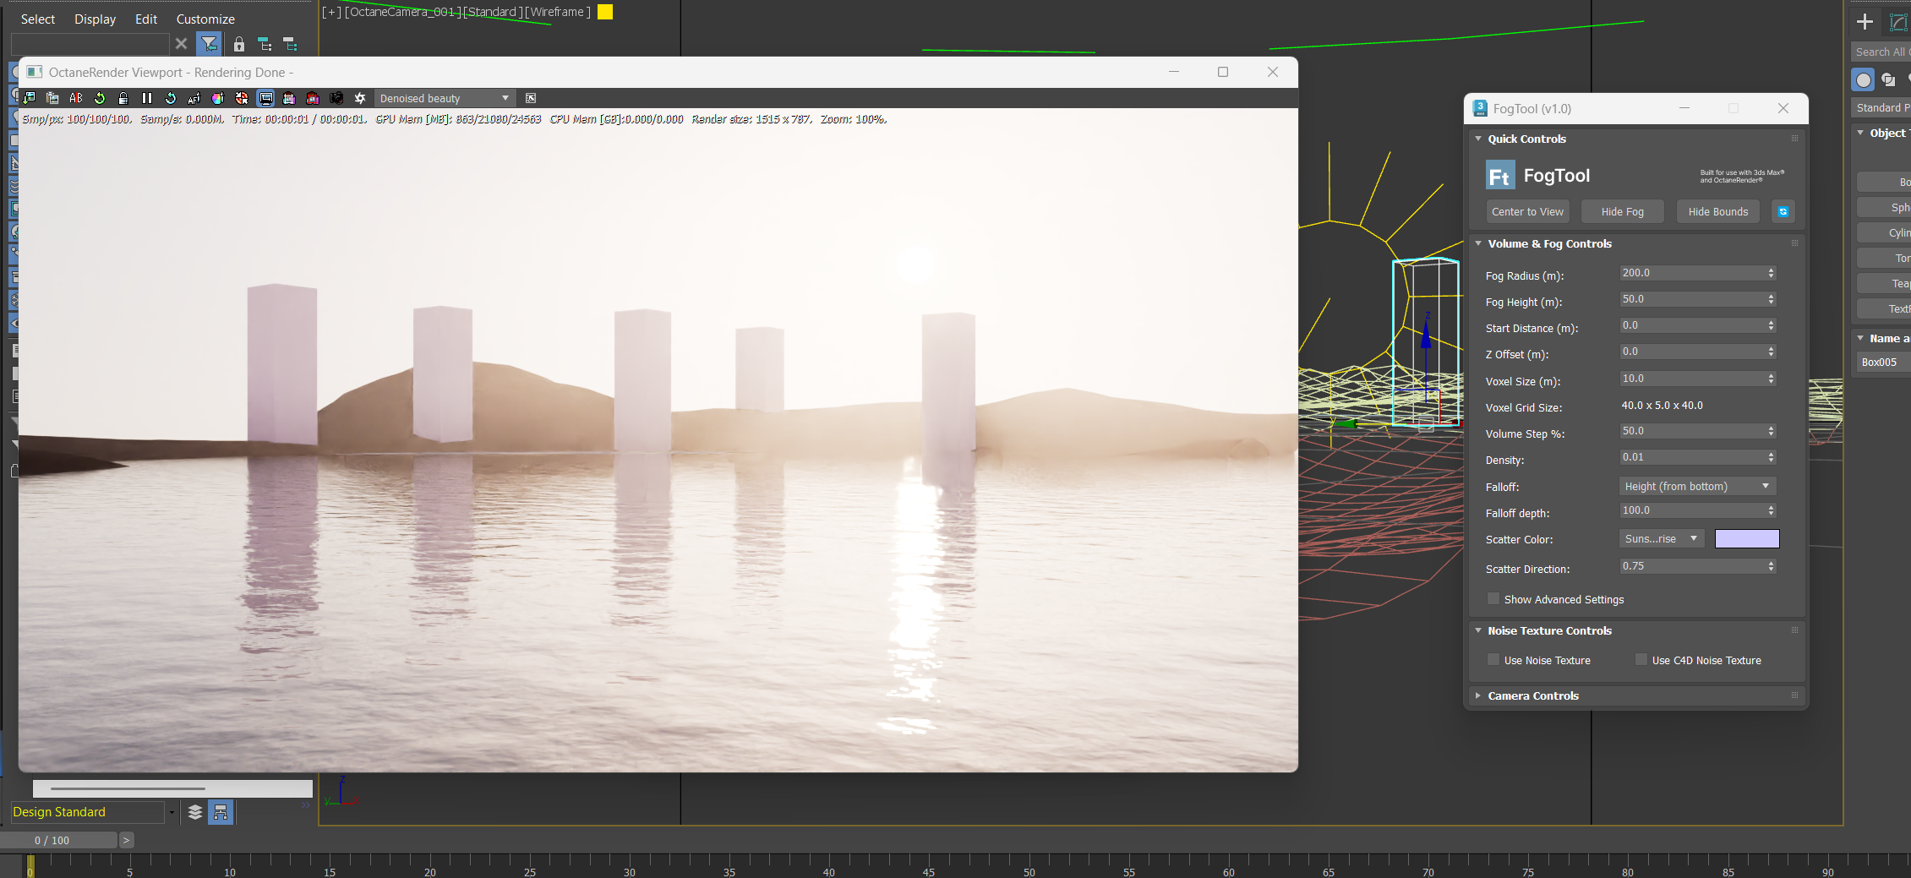Screen dimensions: 1911x878
Task: Click the time slider next-frame arrow
Action: click(126, 840)
